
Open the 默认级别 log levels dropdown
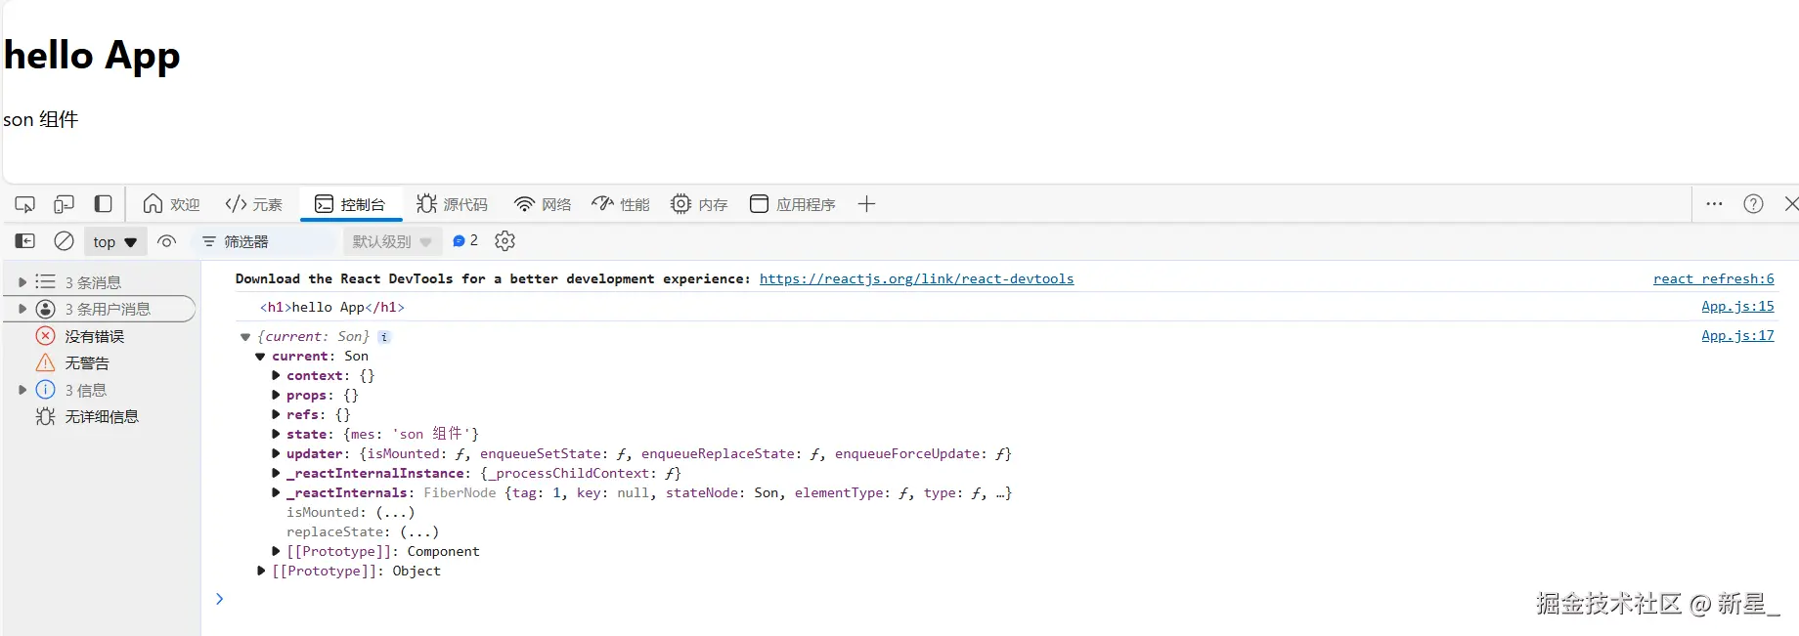click(x=392, y=241)
